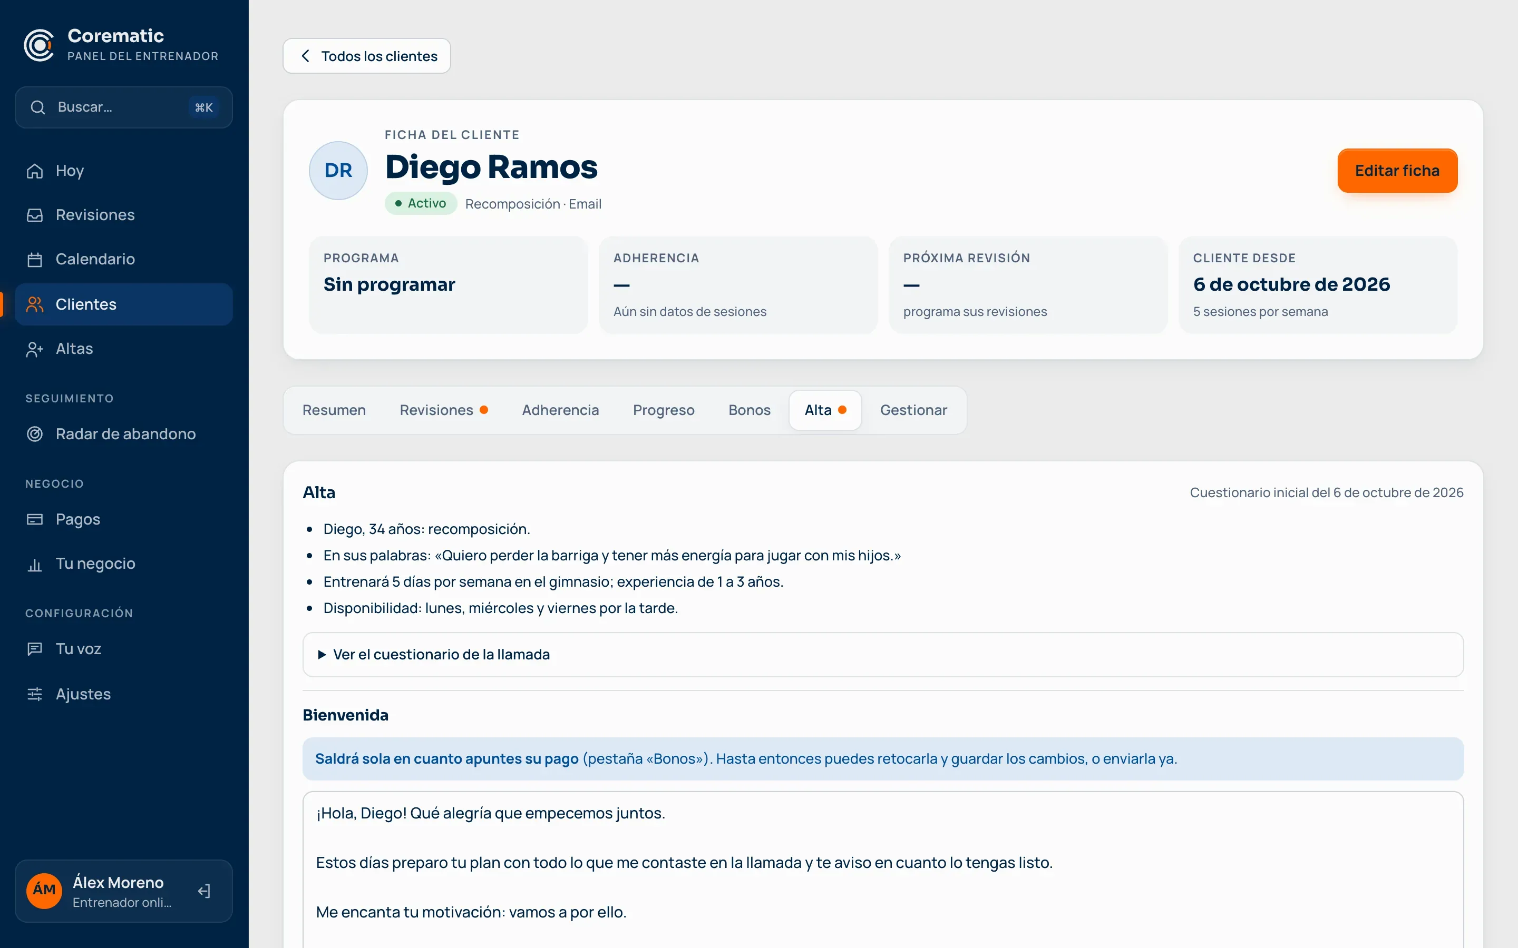The width and height of the screenshot is (1518, 948).
Task: Click the ÁM user avatar
Action: pos(44,891)
